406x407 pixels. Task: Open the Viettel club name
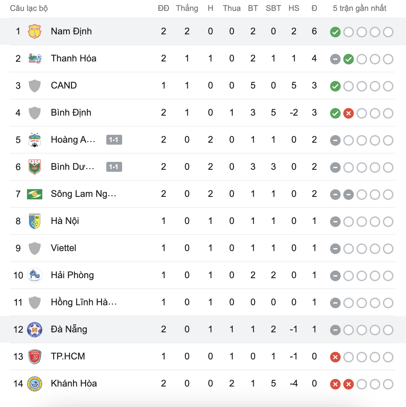[63, 248]
